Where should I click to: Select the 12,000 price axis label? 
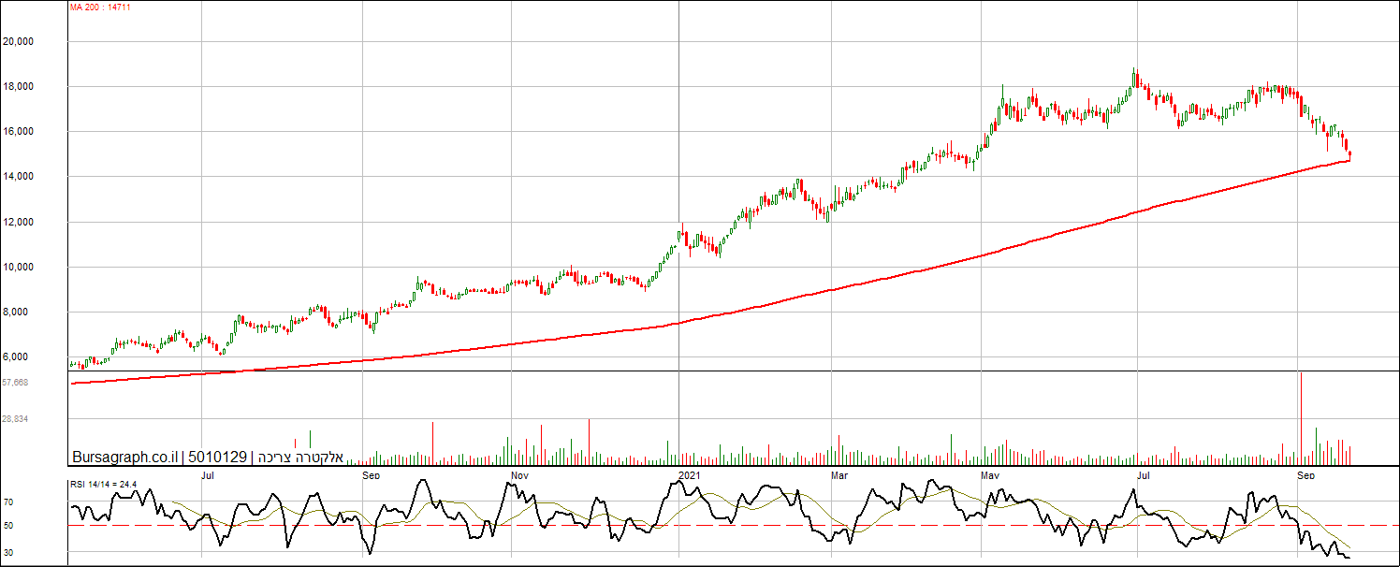coord(19,223)
